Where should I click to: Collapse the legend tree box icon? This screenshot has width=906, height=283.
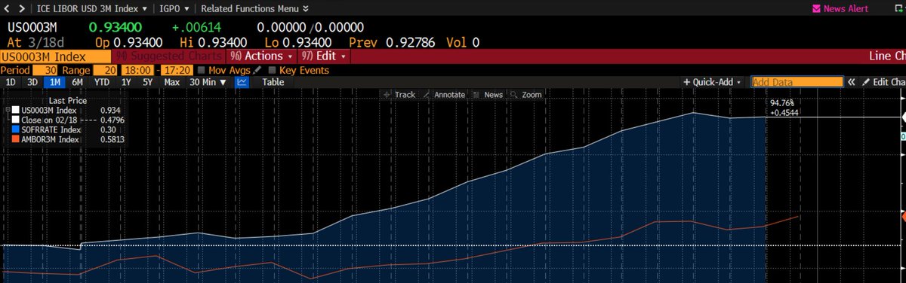8,110
